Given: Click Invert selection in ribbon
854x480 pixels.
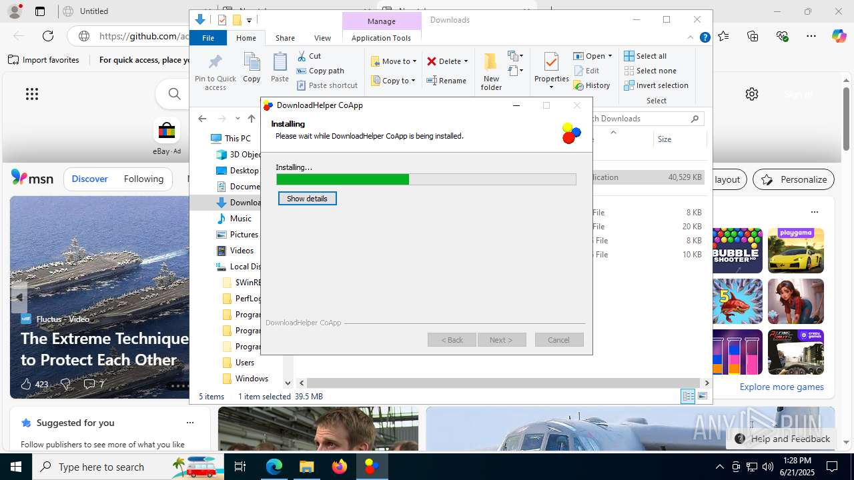Looking at the screenshot, I should 656,85.
